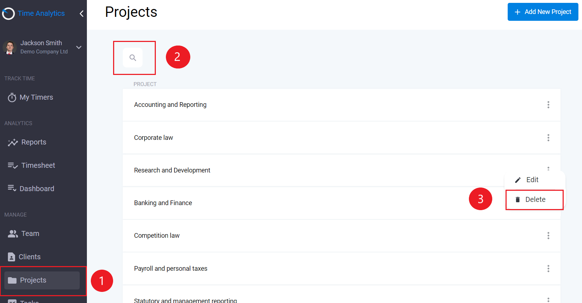Click the Timesheet checklist icon

pyautogui.click(x=13, y=166)
